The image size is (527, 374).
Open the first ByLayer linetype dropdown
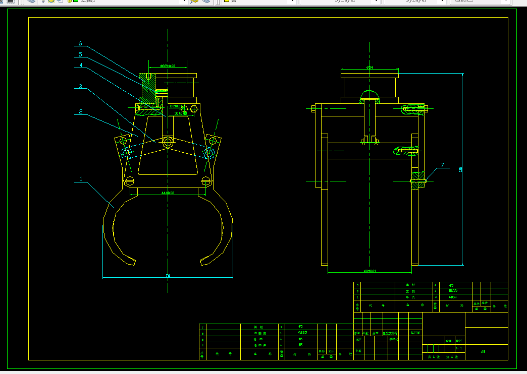(x=376, y=2)
